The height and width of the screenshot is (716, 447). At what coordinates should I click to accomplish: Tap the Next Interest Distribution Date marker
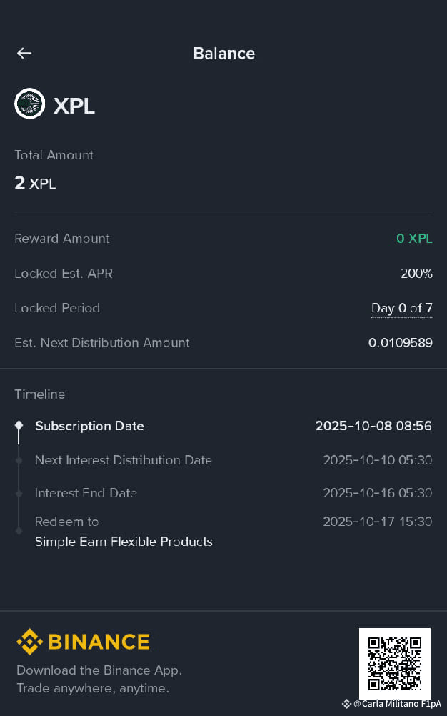(x=19, y=461)
